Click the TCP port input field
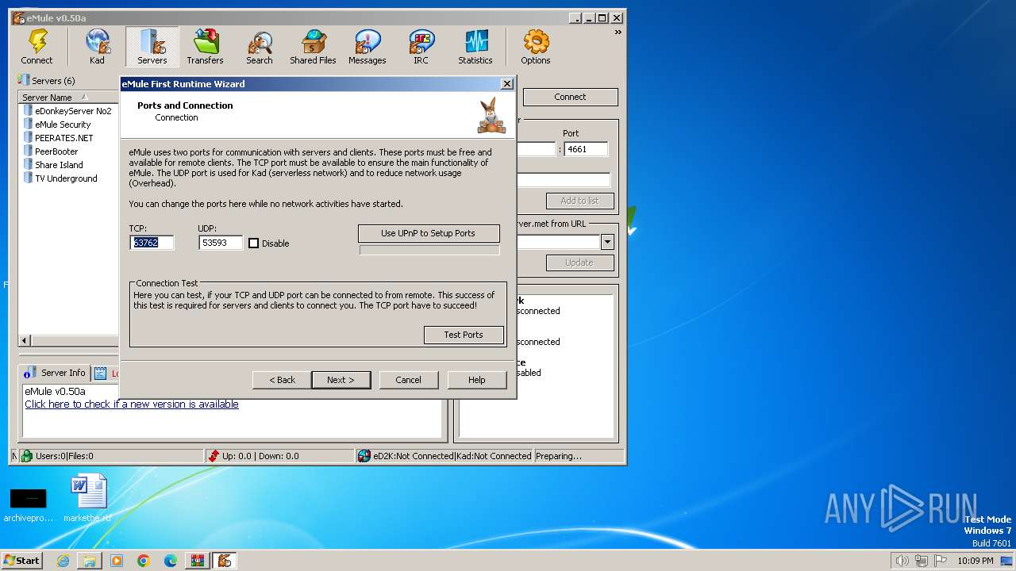This screenshot has width=1016, height=571. (152, 243)
